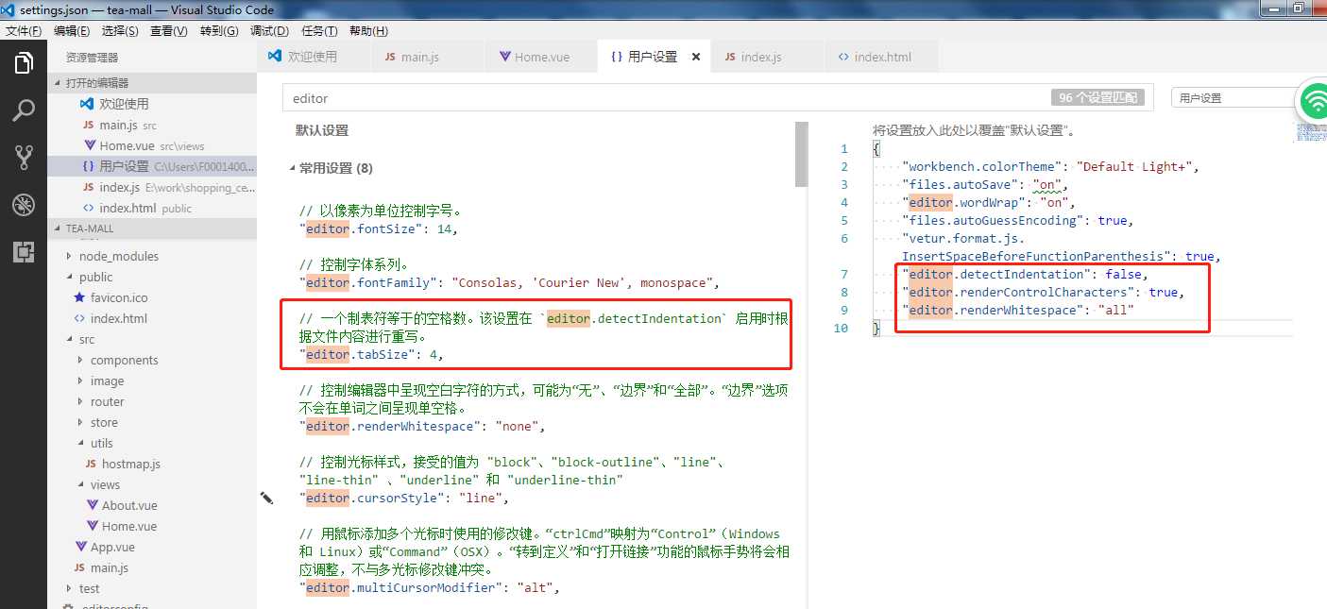Open the 编辑(E) menu
The height and width of the screenshot is (609, 1327).
pos(72,31)
